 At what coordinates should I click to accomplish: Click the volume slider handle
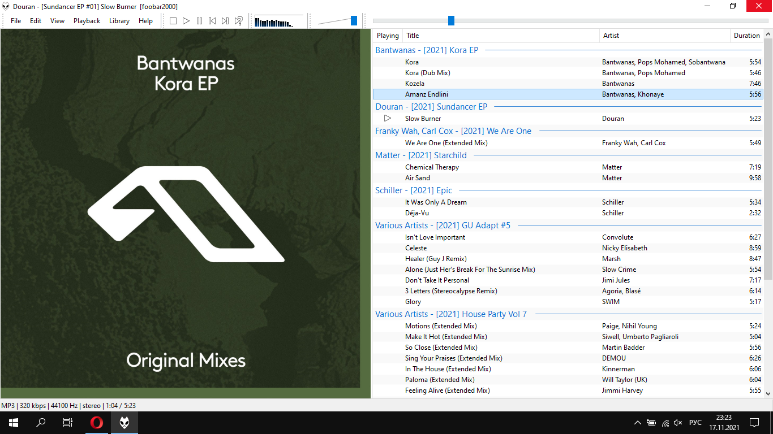354,21
